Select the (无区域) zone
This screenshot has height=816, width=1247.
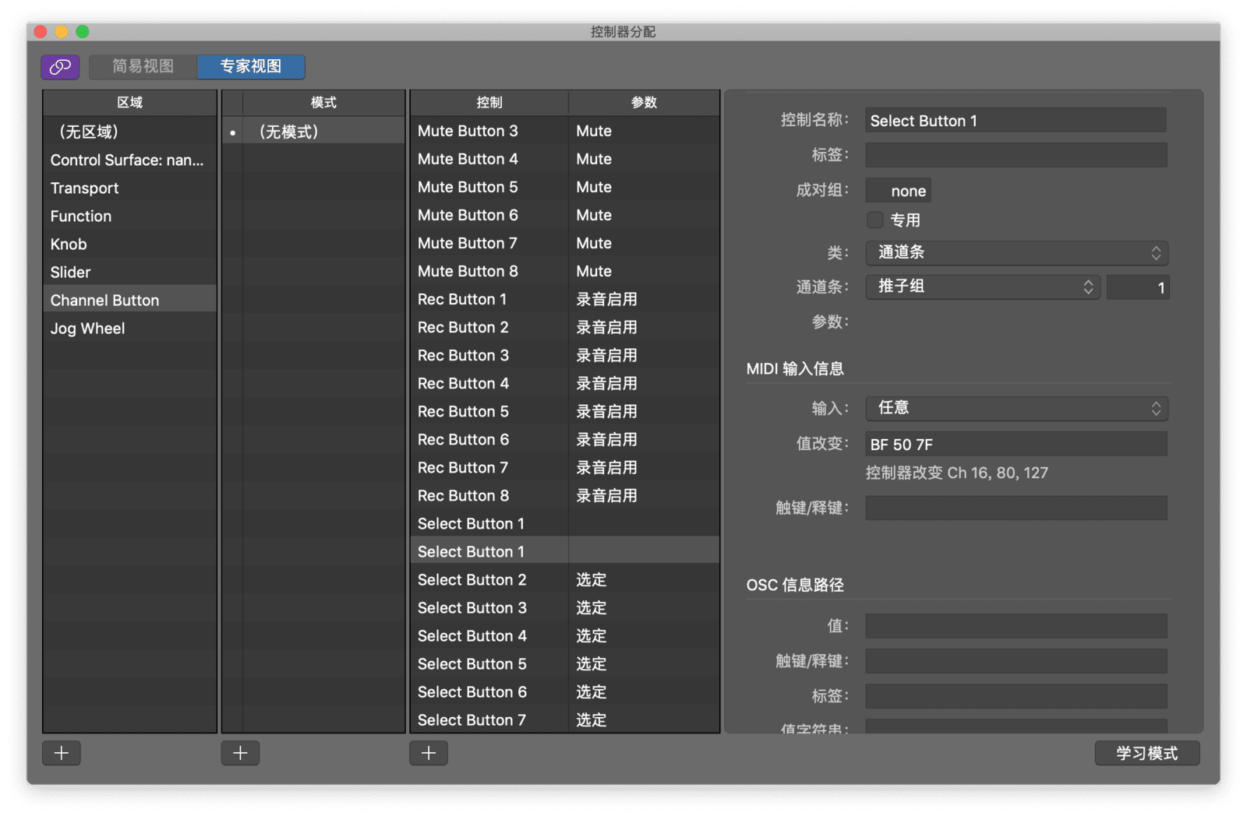click(x=130, y=132)
